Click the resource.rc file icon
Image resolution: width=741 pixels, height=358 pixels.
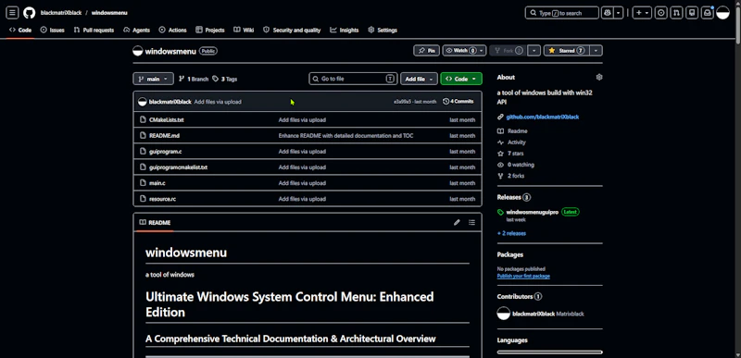click(143, 199)
